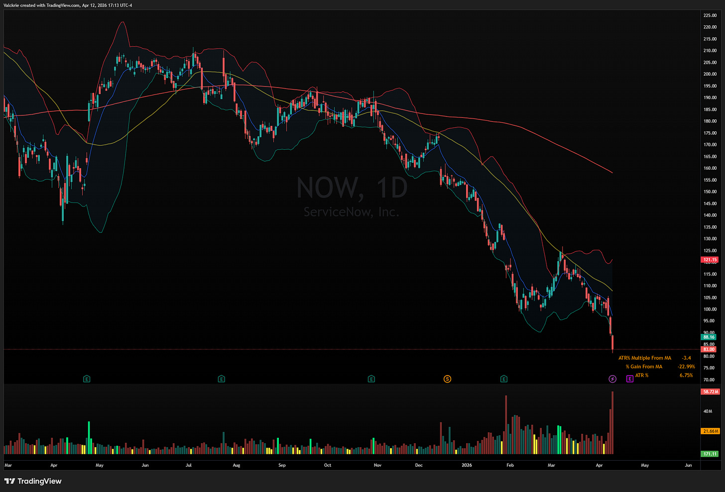Click the -22.99% indicator value
This screenshot has width=725, height=492.
click(x=686, y=367)
